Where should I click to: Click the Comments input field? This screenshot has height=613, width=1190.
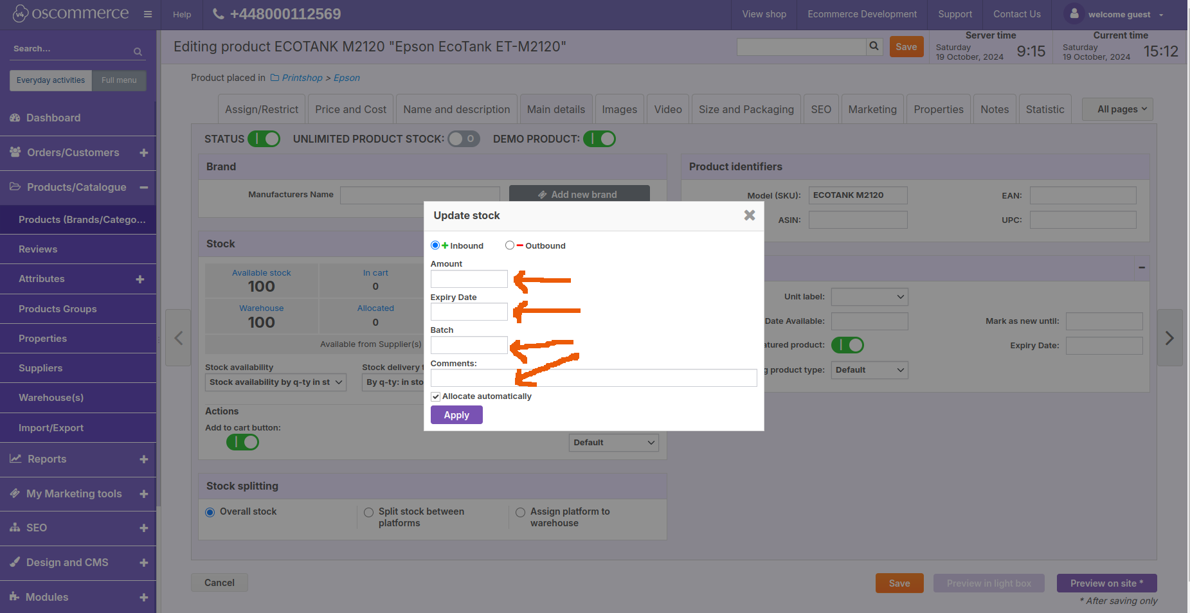[593, 378]
